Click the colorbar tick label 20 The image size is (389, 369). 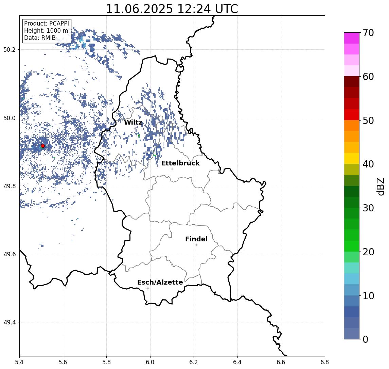point(368,252)
